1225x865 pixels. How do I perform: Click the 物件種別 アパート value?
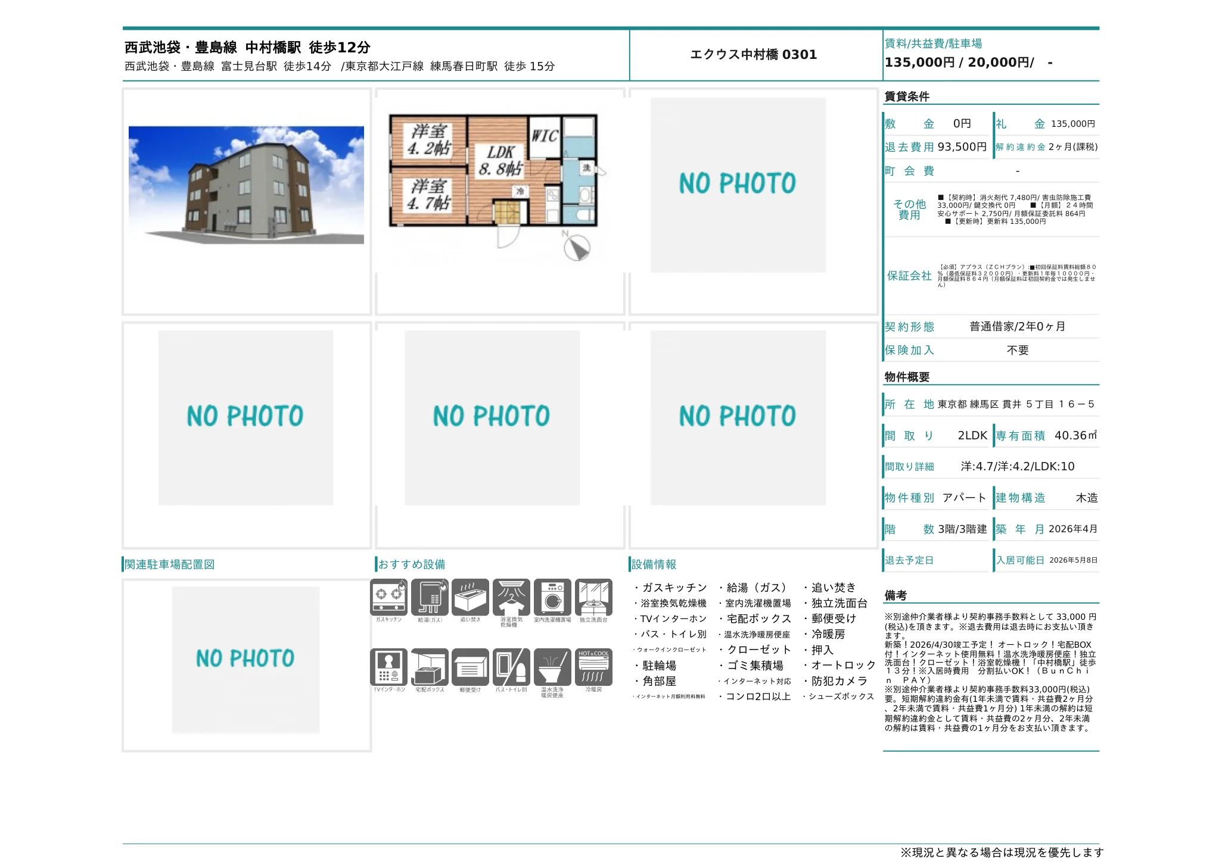point(964,498)
